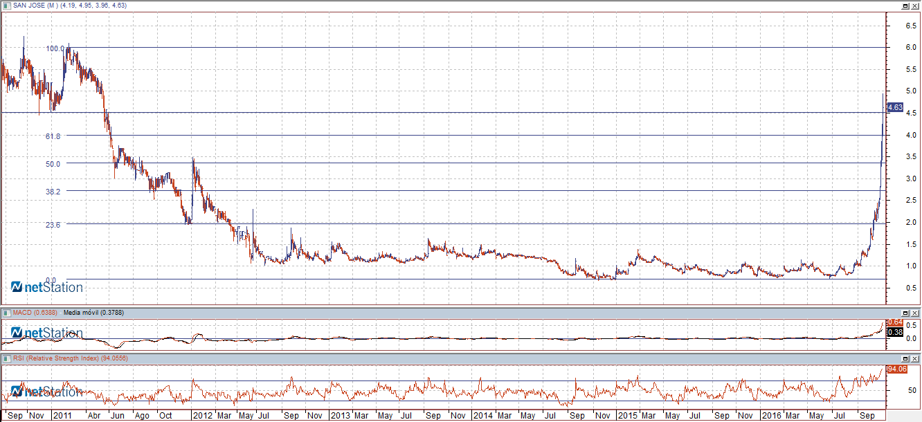Click the 0.0 level on MACD axis

[x=912, y=338]
